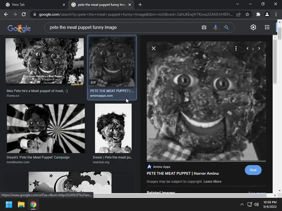This screenshot has height=211, width=282.
Task: Open PETE THE MEAT PUPPET Horror Amino link
Action: pos(183,173)
